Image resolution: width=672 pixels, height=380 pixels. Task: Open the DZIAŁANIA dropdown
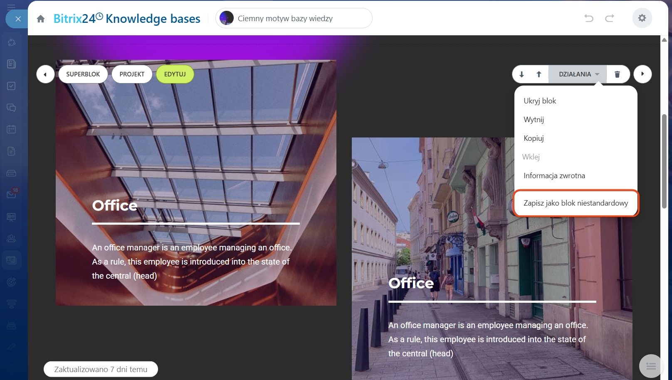click(578, 74)
